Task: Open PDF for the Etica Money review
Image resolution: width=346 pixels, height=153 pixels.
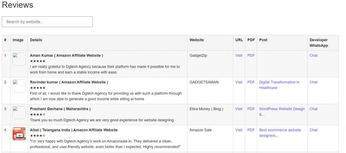Action: 251,109
